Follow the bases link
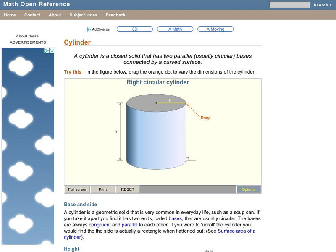The image size is (336, 252). pyautogui.click(x=175, y=218)
